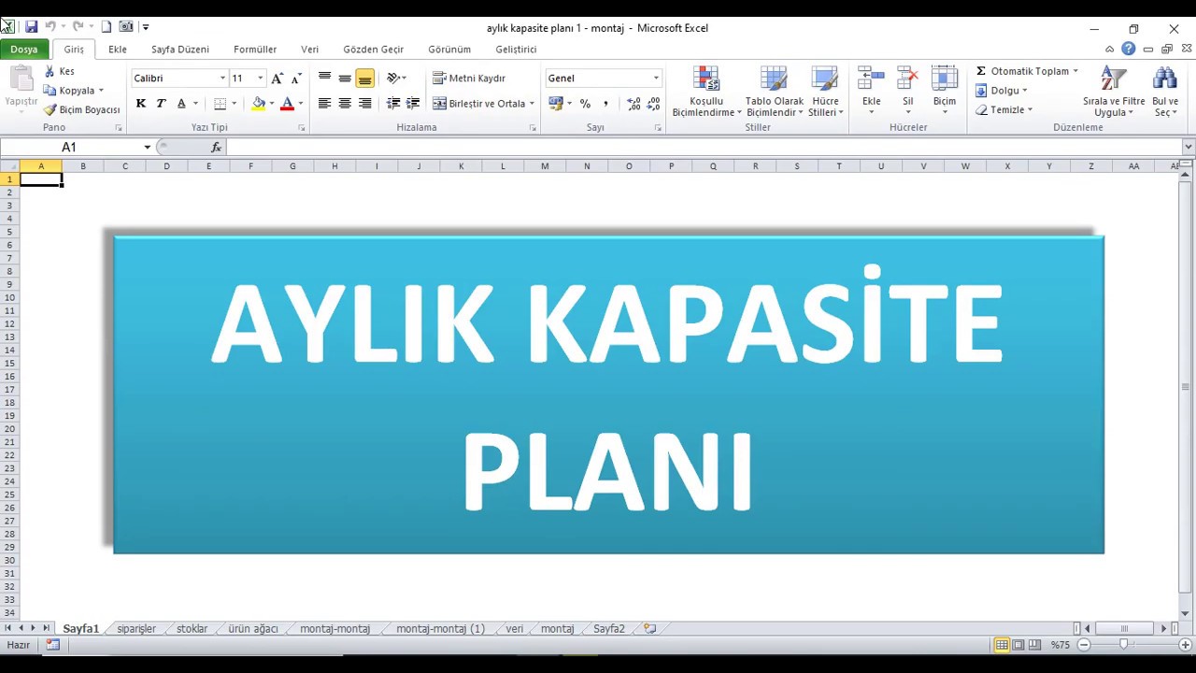Increase indent in Hizalama group
Screen dimensions: 1196x673
coord(413,104)
